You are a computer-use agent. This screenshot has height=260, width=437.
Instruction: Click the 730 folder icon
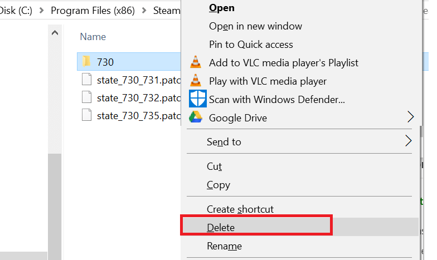[x=86, y=61]
